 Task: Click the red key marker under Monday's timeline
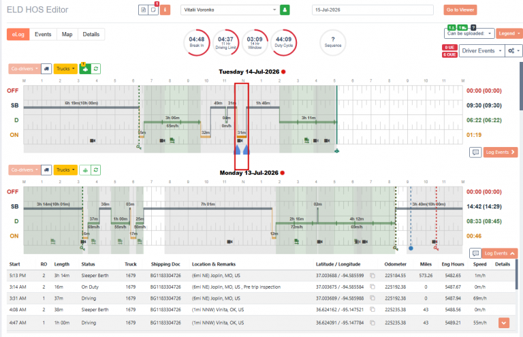coord(436,248)
